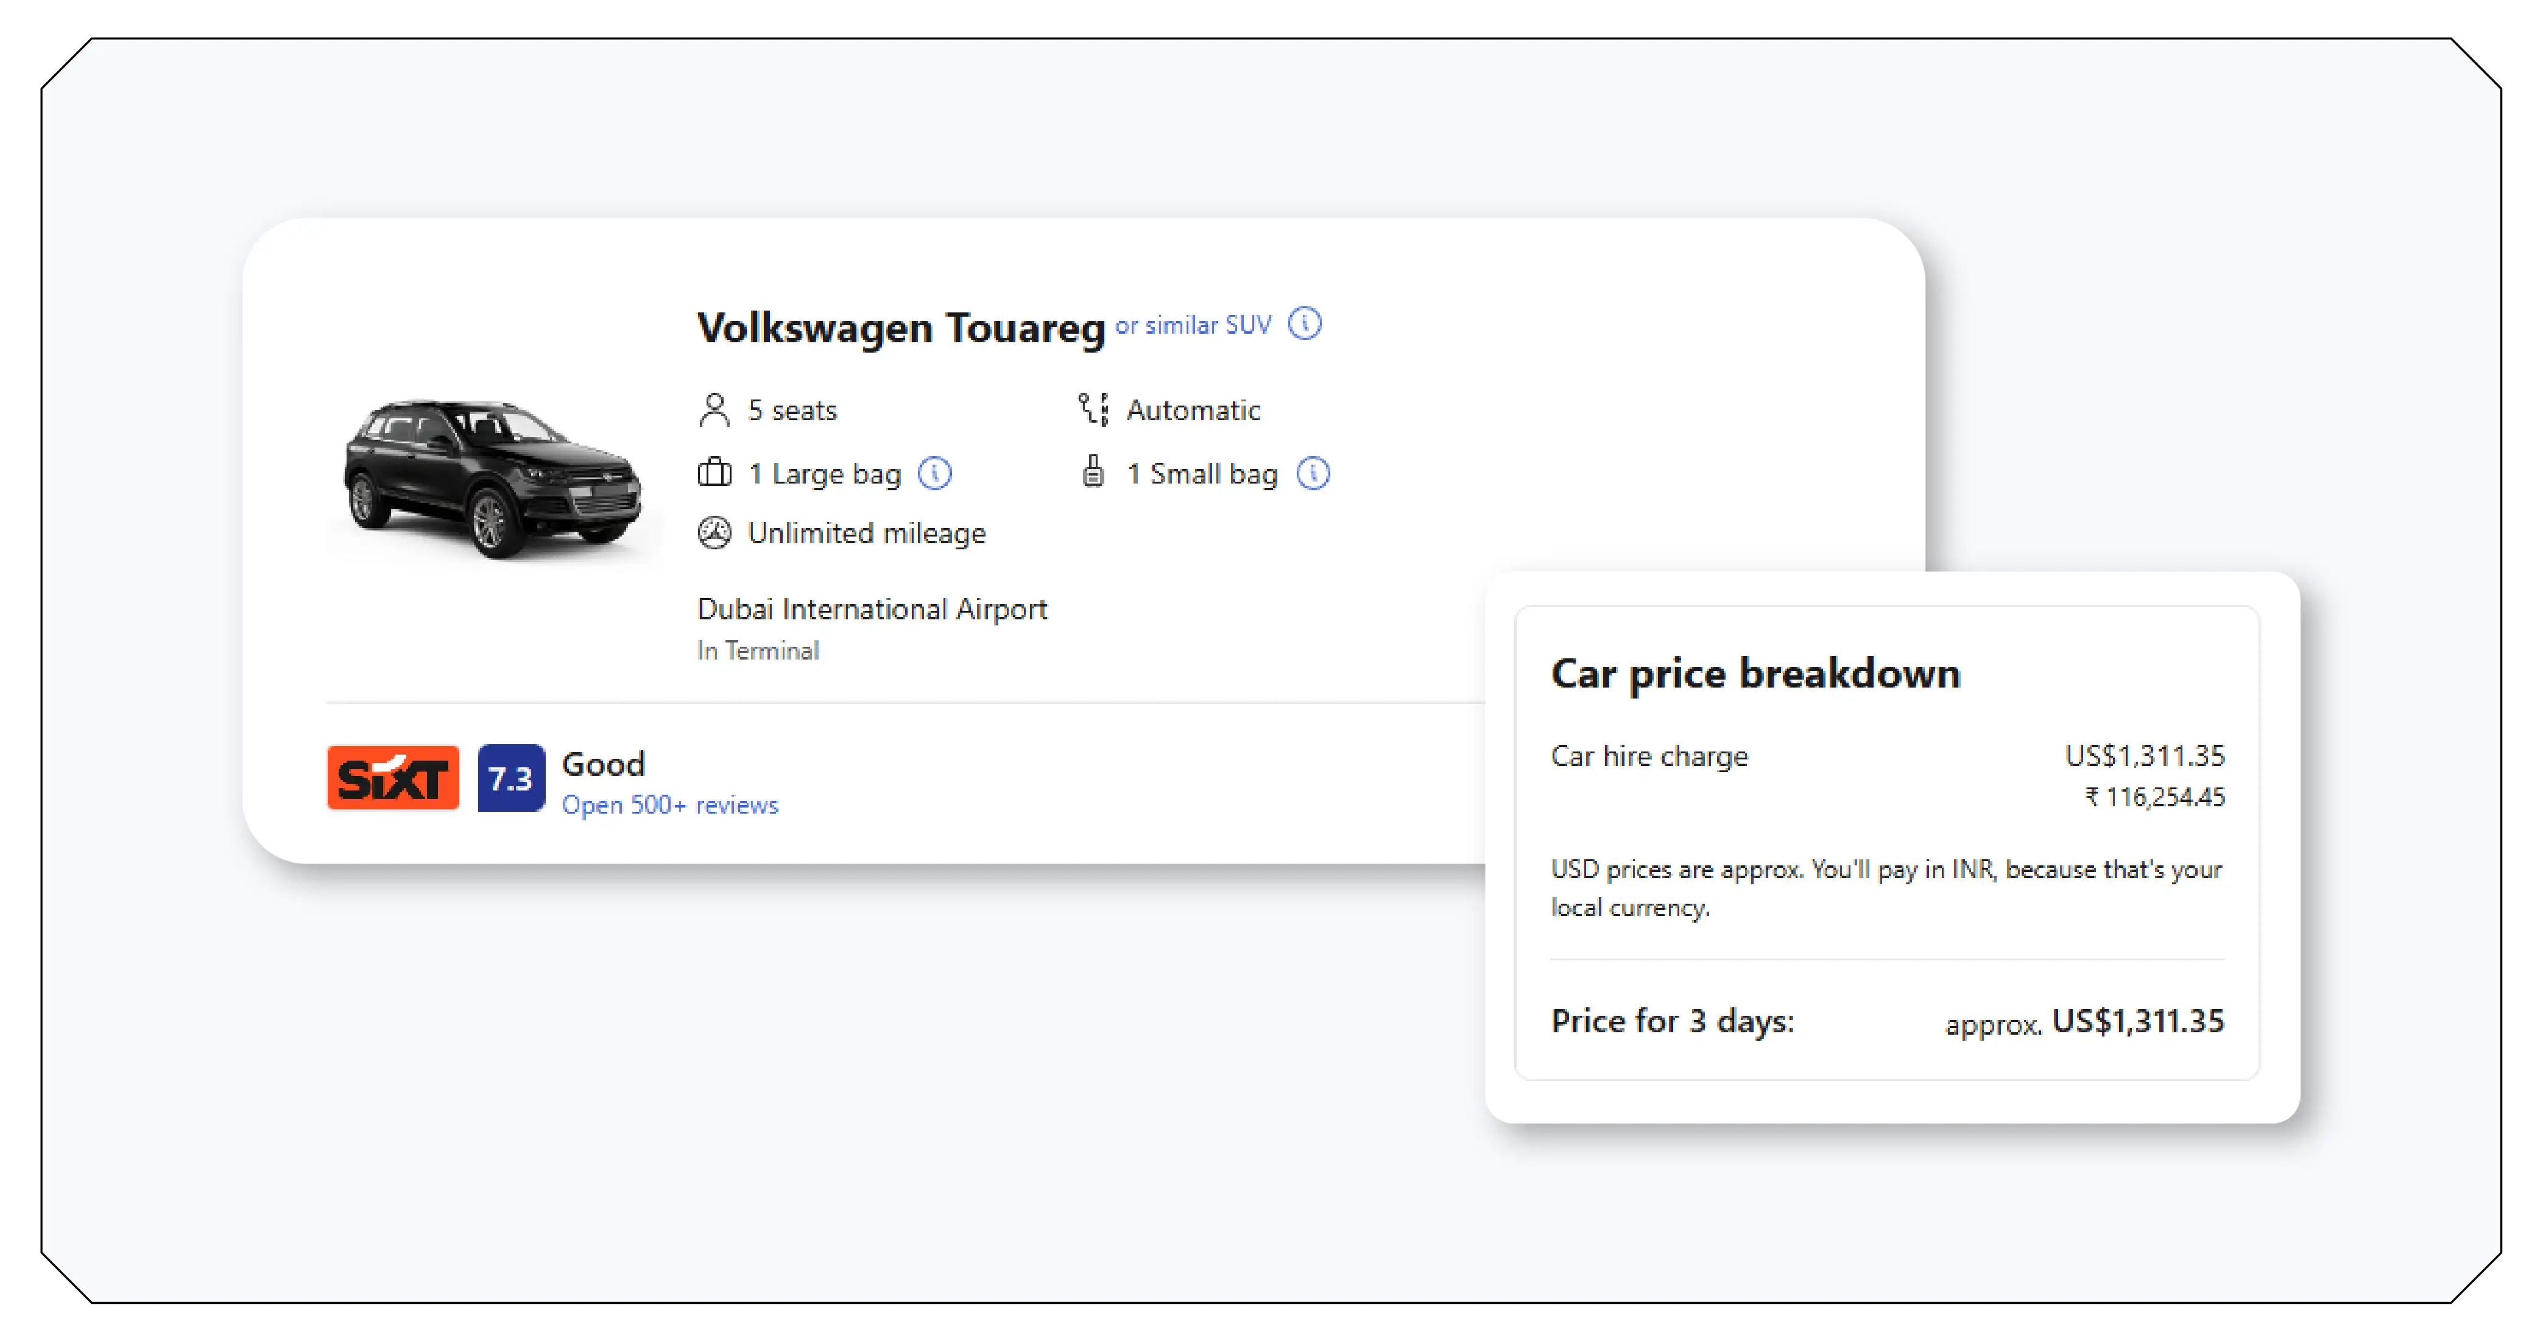Expand details for Car hire charge
This screenshot has width=2543, height=1341.
1649,756
